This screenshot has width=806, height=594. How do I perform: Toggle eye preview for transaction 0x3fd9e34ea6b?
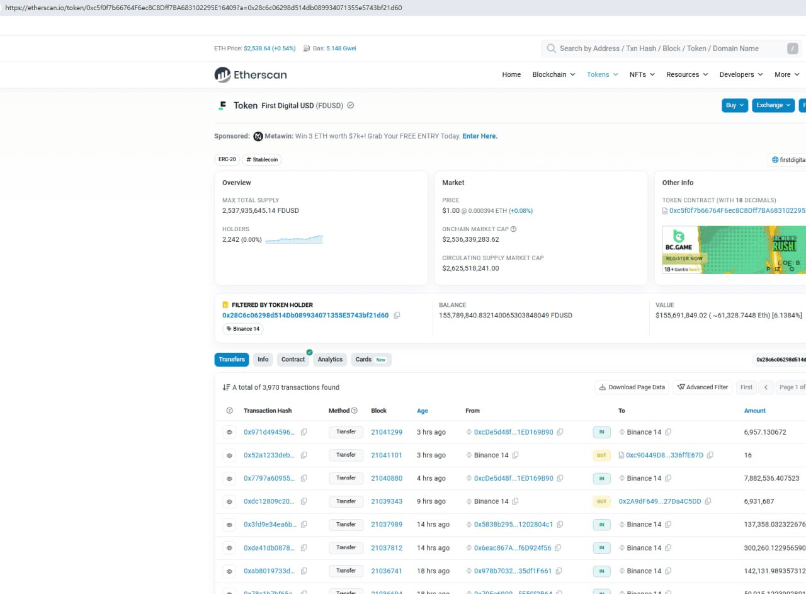[229, 524]
